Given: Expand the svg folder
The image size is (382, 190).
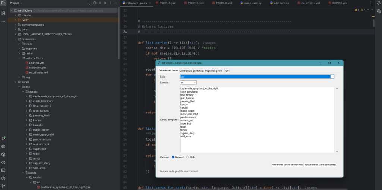Looking at the screenshot, I should click(19, 77).
